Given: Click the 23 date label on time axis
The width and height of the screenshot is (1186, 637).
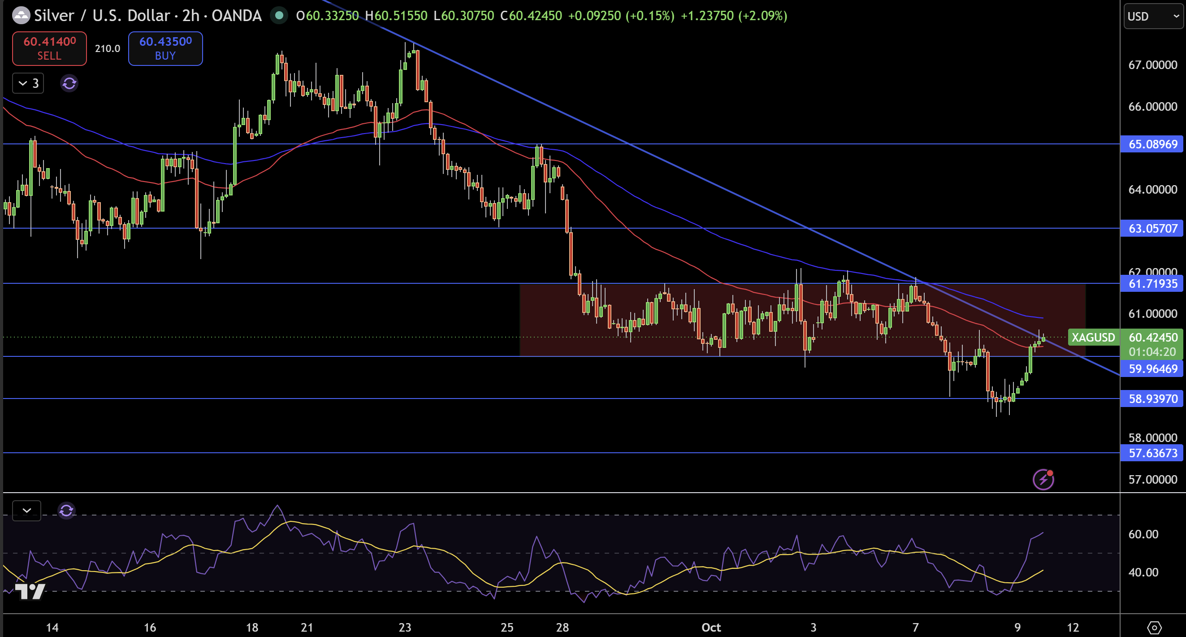Looking at the screenshot, I should click(405, 627).
